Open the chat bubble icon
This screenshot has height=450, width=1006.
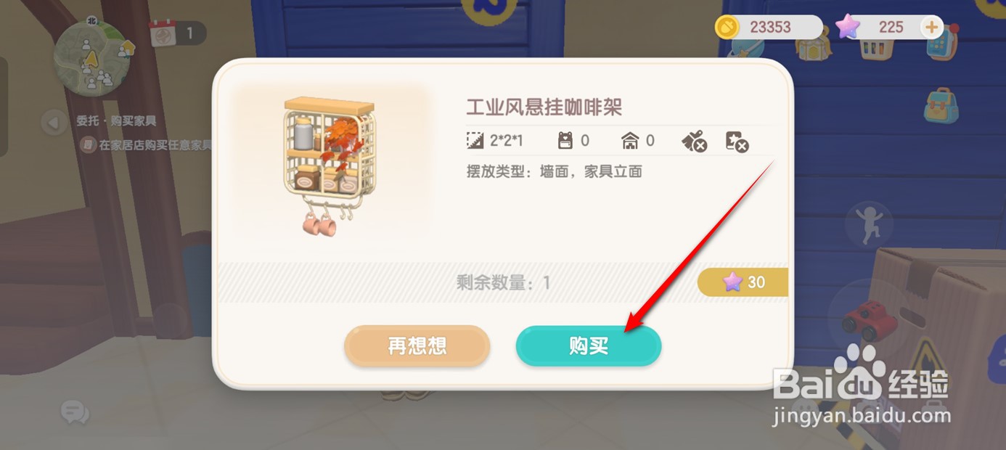click(73, 412)
